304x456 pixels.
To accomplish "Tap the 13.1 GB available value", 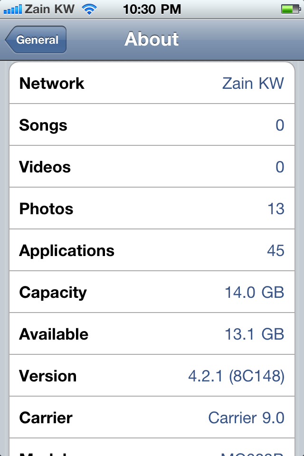I will [x=255, y=334].
